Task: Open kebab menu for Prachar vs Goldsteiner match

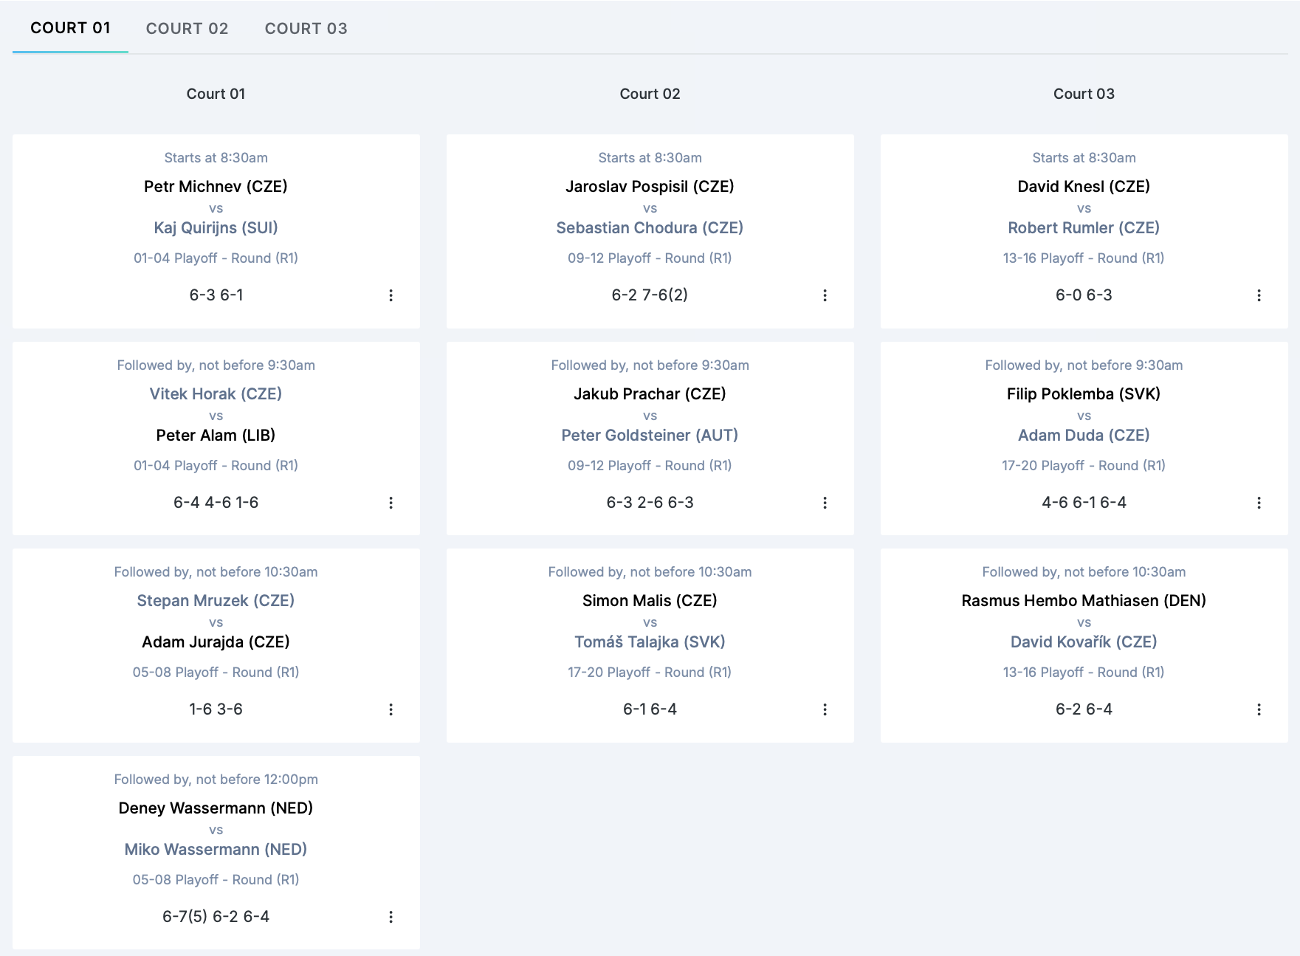Action: click(x=825, y=503)
